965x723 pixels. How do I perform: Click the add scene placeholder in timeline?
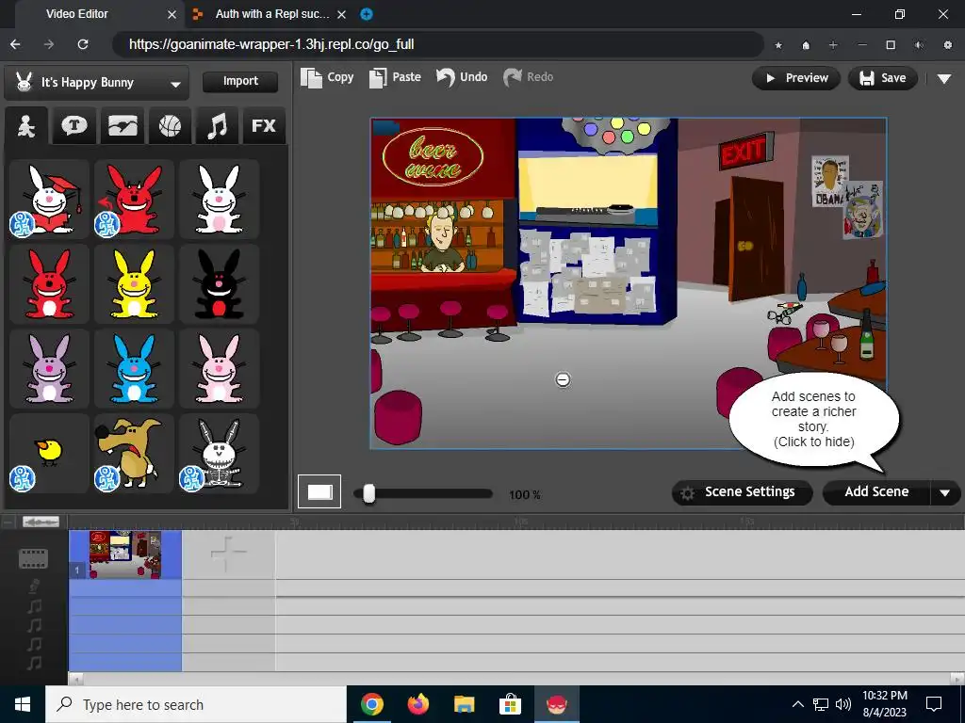(228, 554)
